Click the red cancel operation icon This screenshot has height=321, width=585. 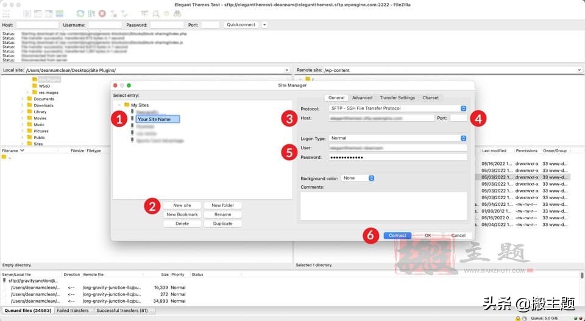coord(102,13)
